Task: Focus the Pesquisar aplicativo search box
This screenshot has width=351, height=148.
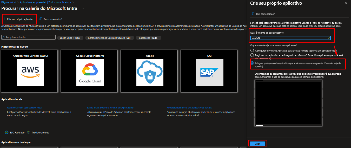Action: 29,37
